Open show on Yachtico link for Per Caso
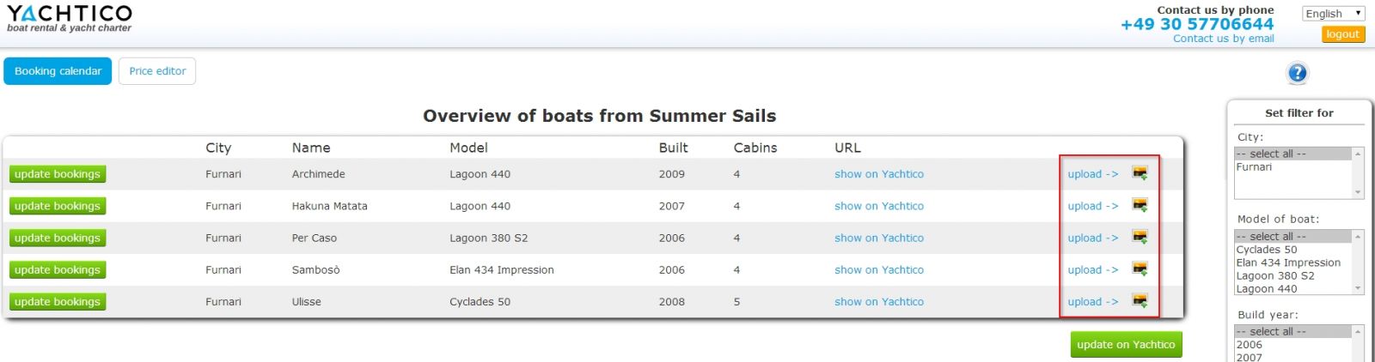The image size is (1375, 362). 878,238
